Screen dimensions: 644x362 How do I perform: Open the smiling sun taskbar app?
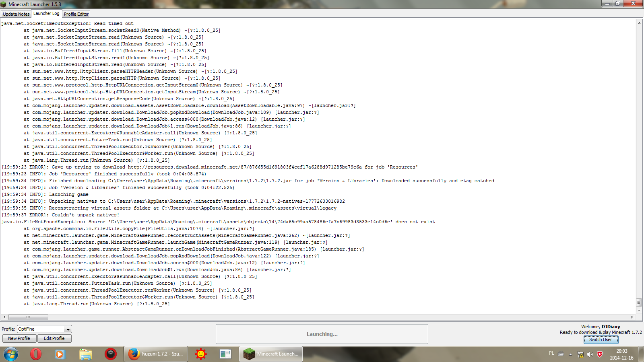[200, 354]
